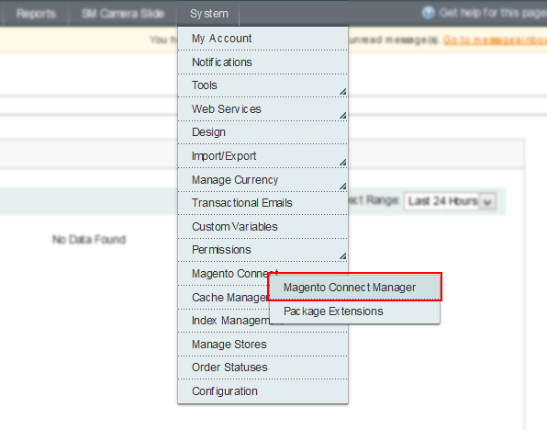Expand the Permissions submenu arrow
The width and height of the screenshot is (547, 430).
click(x=343, y=256)
